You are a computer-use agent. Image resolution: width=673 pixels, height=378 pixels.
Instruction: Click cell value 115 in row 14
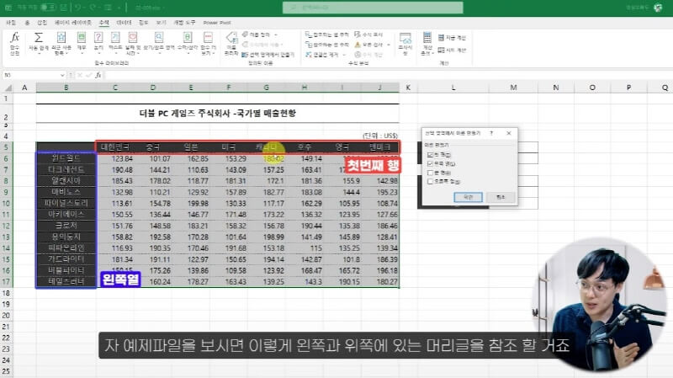pyautogui.click(x=316, y=248)
